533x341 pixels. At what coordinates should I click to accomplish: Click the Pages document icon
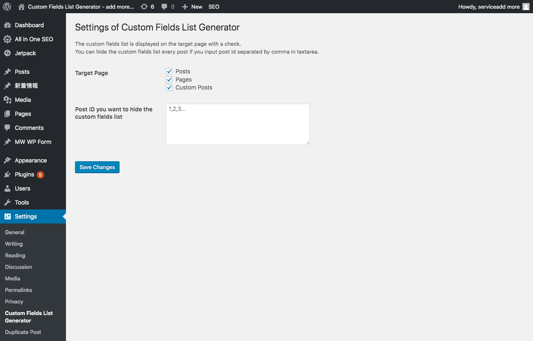point(7,114)
